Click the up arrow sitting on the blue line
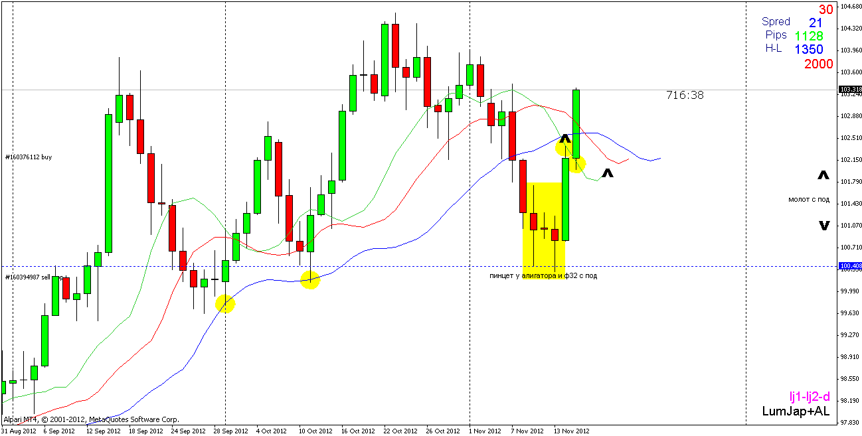This screenshot has width=862, height=436. [564, 139]
